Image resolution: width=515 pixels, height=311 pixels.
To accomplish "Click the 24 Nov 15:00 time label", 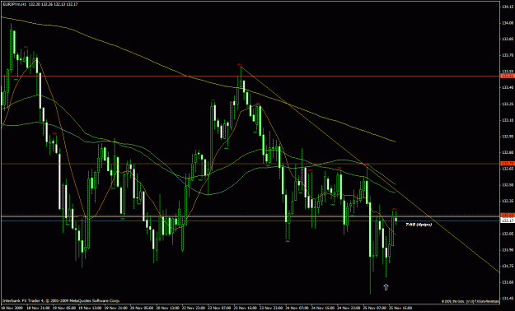I will click(322, 309).
